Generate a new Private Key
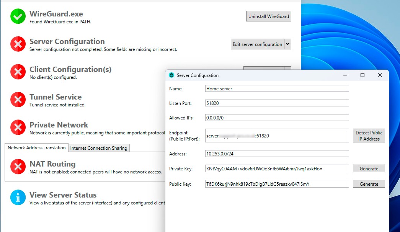The height and width of the screenshot is (232, 400). tap(369, 169)
